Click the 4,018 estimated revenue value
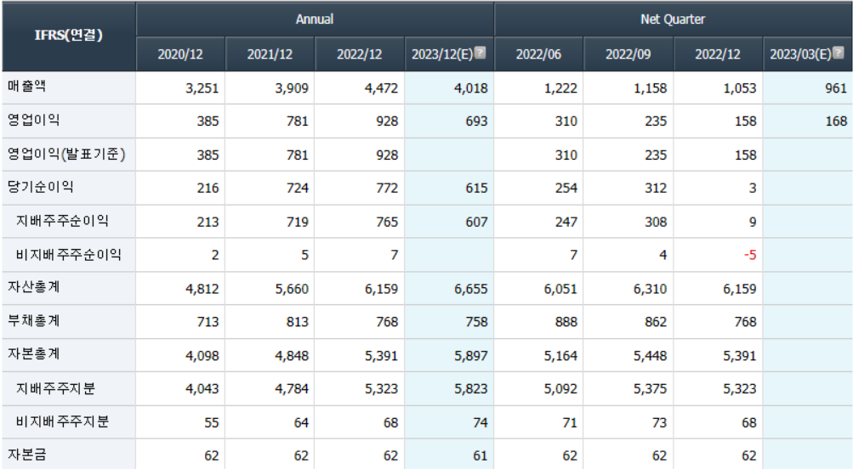 click(471, 88)
